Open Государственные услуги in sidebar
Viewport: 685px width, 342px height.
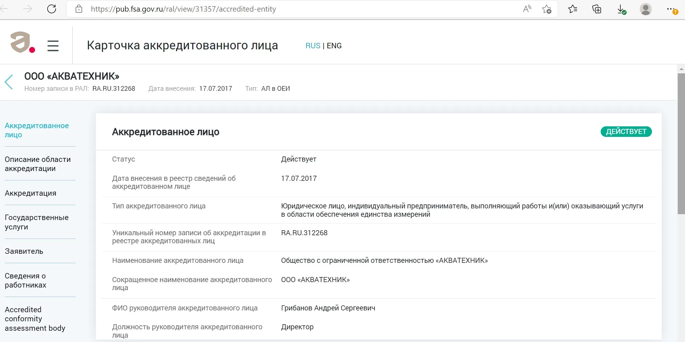(37, 222)
